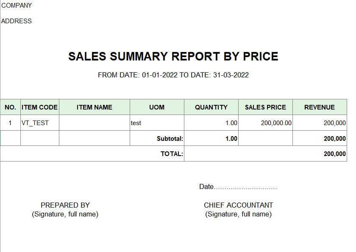Select the ADDRESS text cell
This screenshot has height=252, width=356.
tap(17, 21)
